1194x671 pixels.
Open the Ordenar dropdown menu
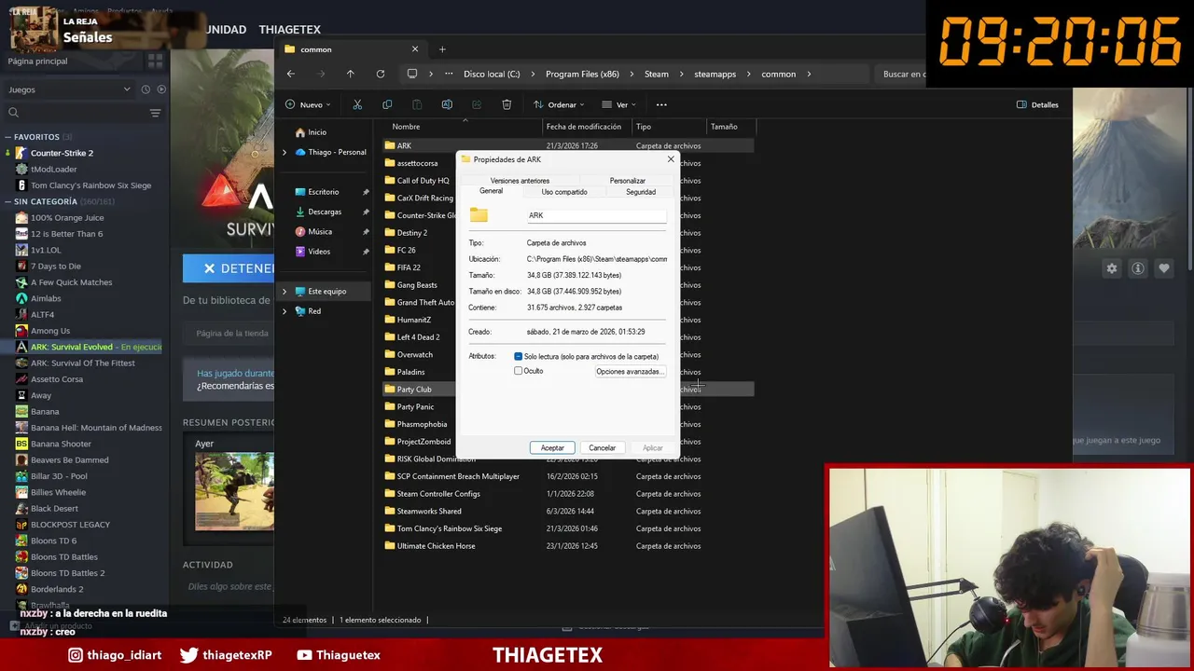click(x=559, y=104)
